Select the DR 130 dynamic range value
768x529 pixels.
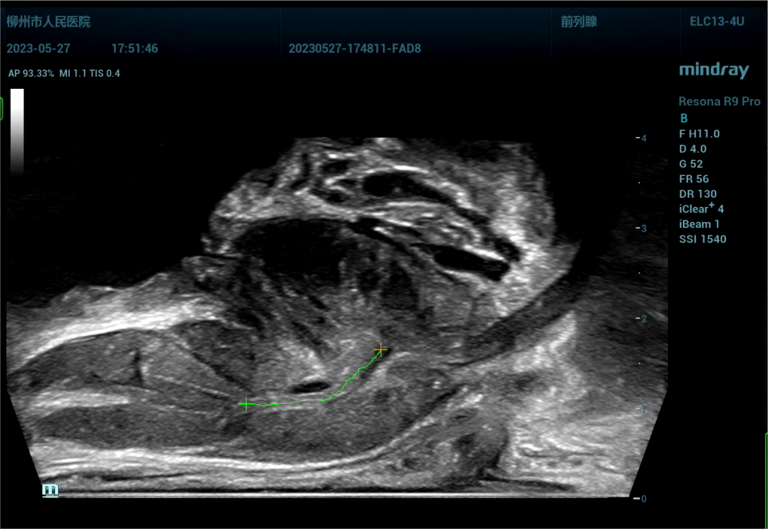click(697, 194)
